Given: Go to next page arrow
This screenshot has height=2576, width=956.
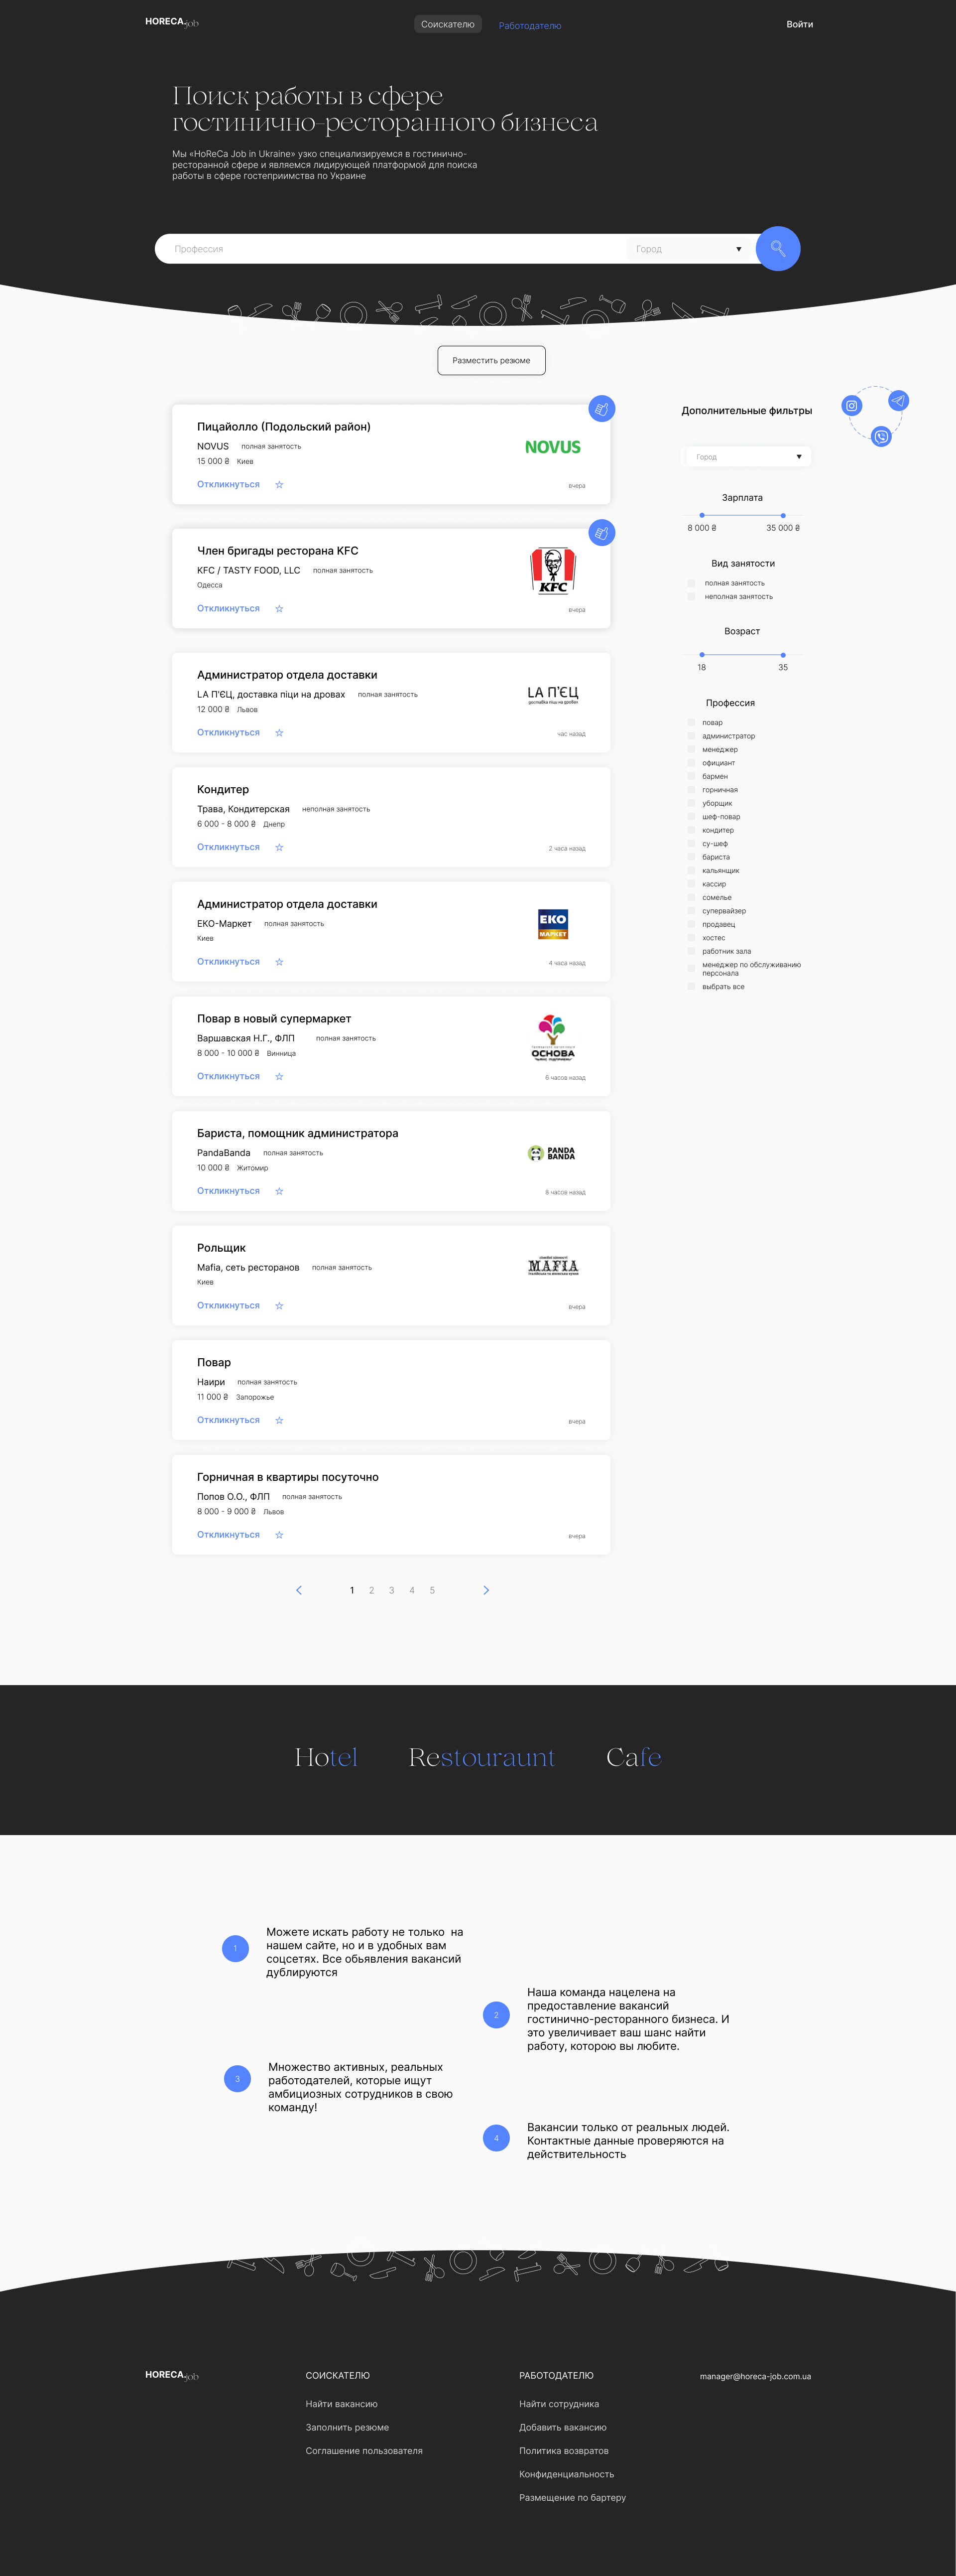Looking at the screenshot, I should click(x=485, y=1590).
